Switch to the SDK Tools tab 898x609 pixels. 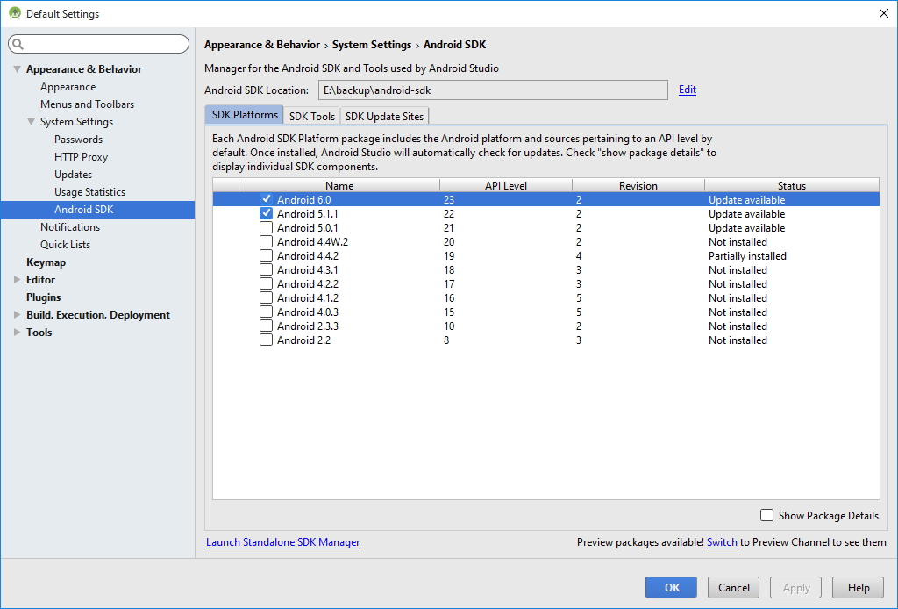click(x=312, y=116)
